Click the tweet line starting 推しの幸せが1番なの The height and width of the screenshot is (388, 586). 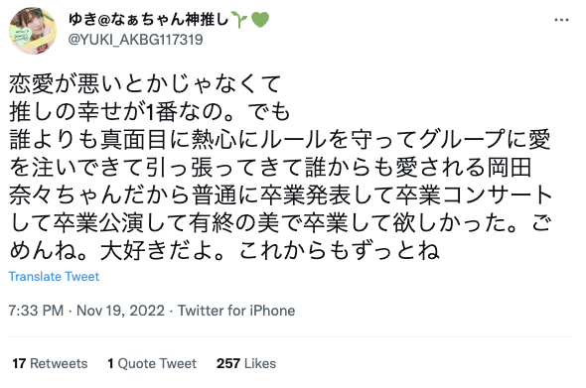[150, 111]
